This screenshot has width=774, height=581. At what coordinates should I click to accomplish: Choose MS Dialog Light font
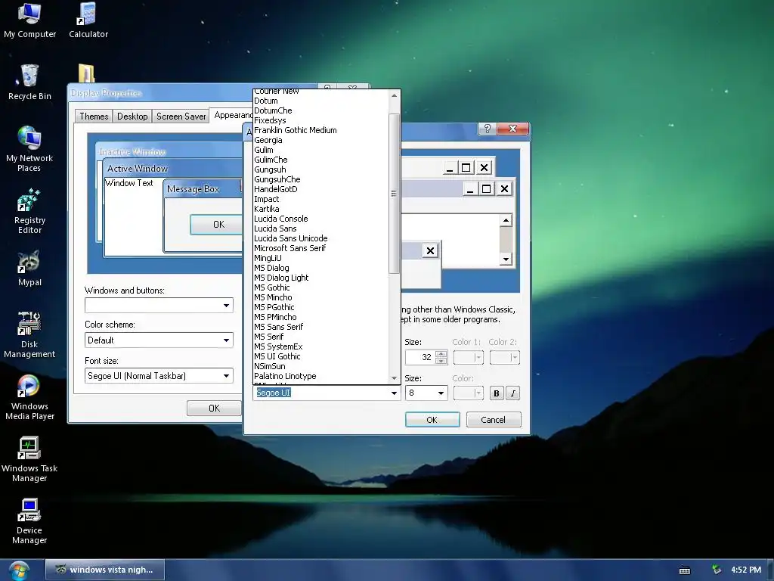(x=320, y=278)
